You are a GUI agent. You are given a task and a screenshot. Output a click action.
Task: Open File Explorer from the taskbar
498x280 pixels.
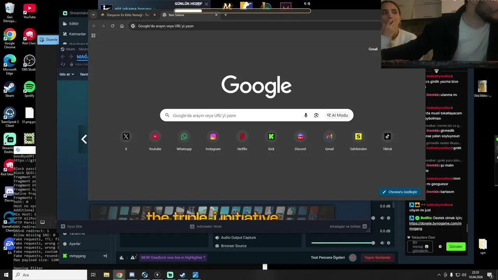(106, 275)
